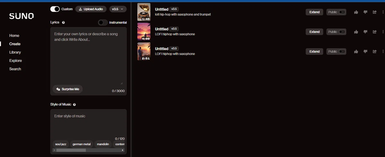The height and width of the screenshot is (157, 385).
Task: Toggle Public for the 2:51 song
Action: click(342, 52)
